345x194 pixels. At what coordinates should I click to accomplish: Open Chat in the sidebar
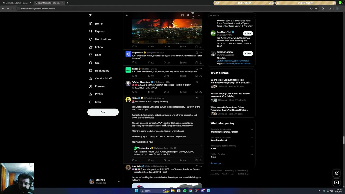pos(95,55)
